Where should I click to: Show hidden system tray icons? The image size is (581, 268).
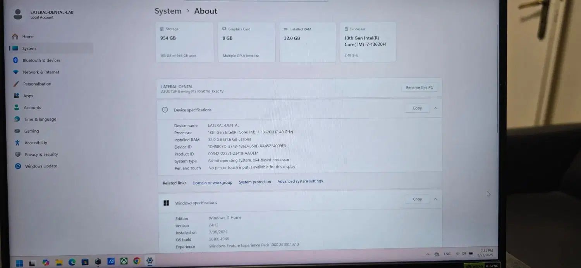click(428, 254)
